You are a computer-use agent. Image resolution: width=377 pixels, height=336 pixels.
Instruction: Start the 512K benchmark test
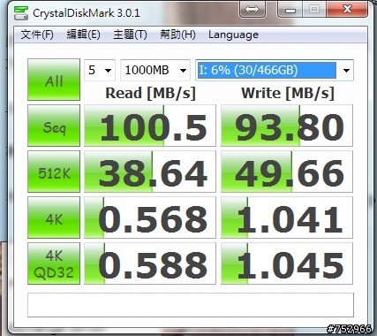tap(54, 172)
